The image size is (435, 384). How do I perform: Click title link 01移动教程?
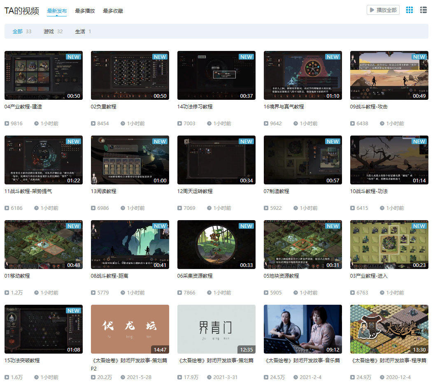[x=17, y=276]
